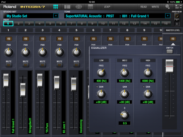Select Part 1 tab
The width and height of the screenshot is (183, 137).
(8, 23)
